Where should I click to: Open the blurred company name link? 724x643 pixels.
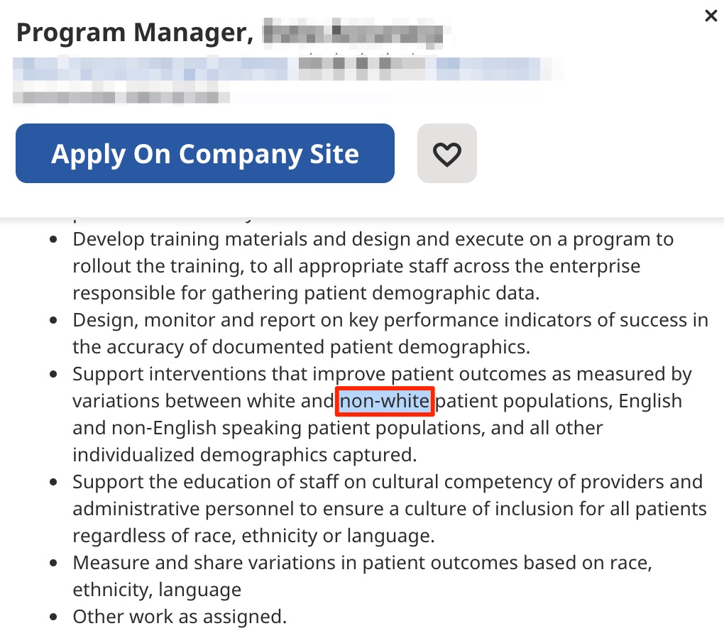(286, 70)
